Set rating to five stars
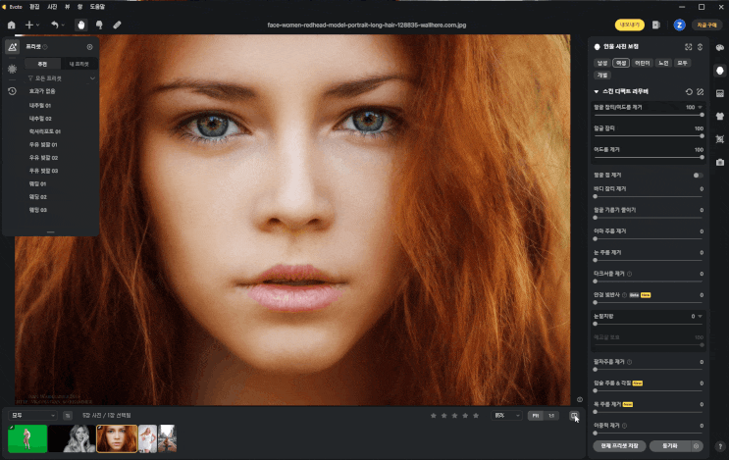 tap(476, 416)
